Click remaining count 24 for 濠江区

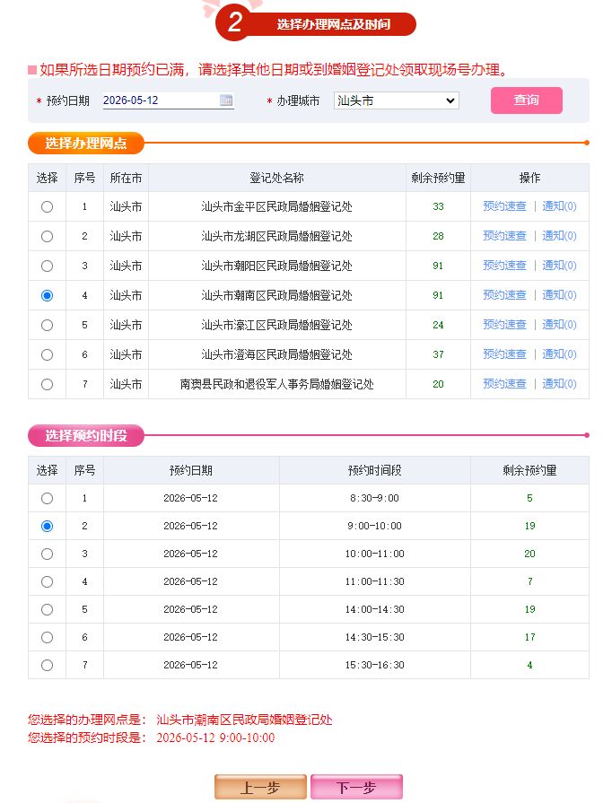[438, 325]
